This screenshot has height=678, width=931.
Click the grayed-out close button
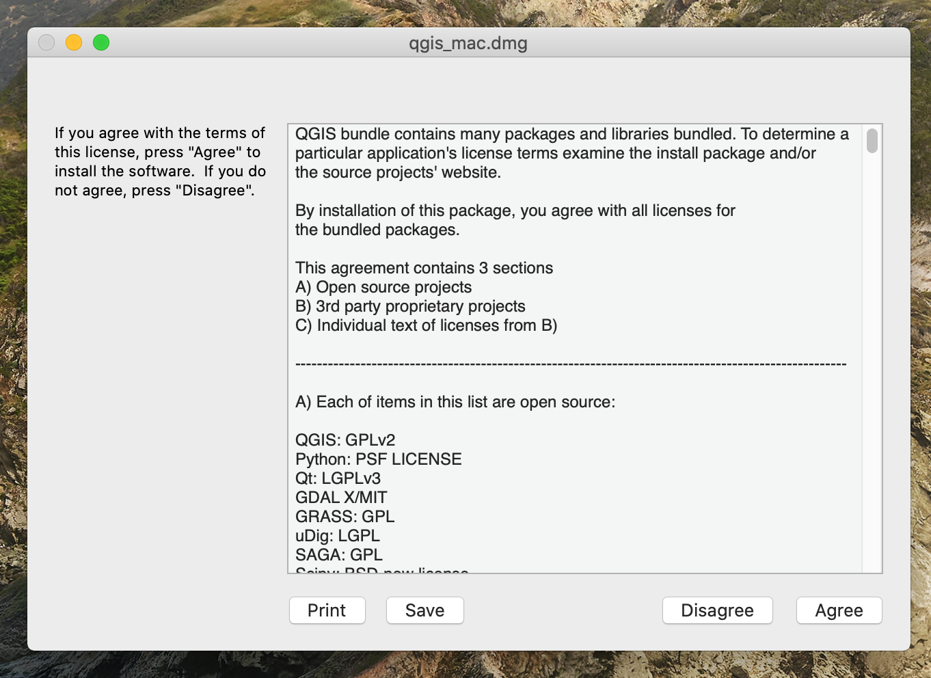coord(46,42)
